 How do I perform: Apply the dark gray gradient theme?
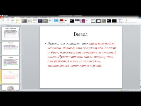point(24,21)
